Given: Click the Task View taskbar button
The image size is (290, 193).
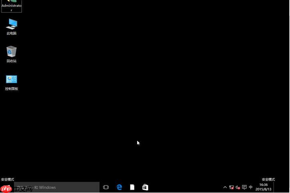Looking at the screenshot, I should coord(106,187).
